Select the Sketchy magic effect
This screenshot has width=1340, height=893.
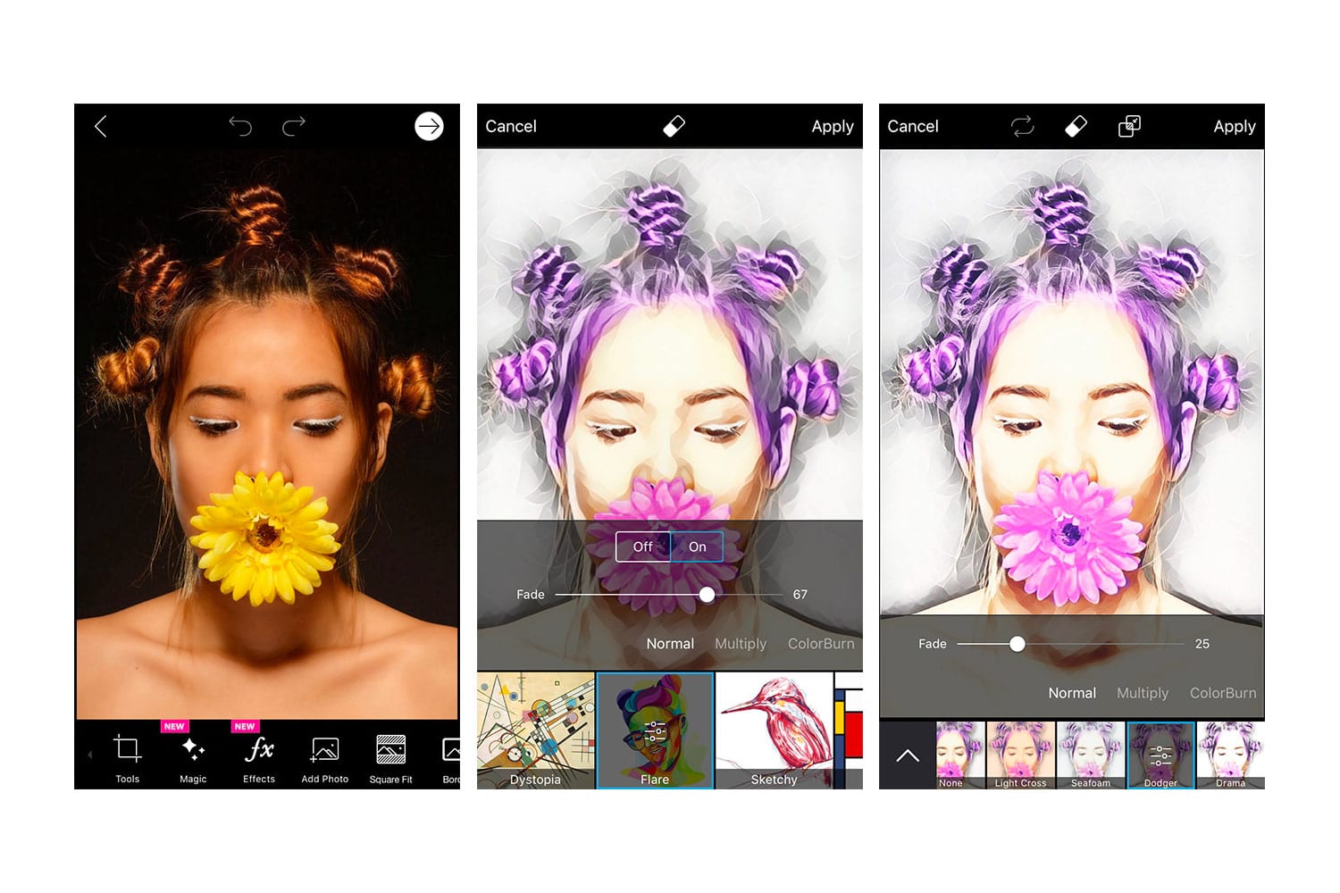pyautogui.click(x=774, y=731)
